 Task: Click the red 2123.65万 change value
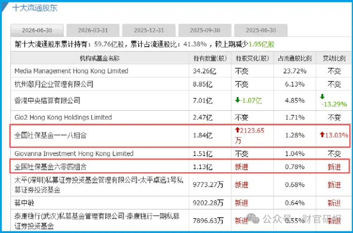click(250, 135)
